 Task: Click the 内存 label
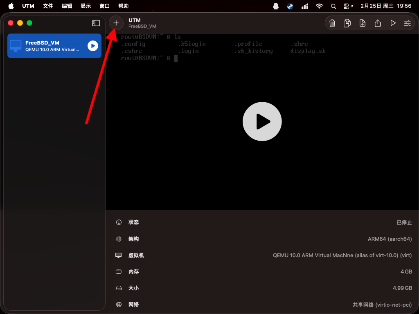[x=133, y=271]
